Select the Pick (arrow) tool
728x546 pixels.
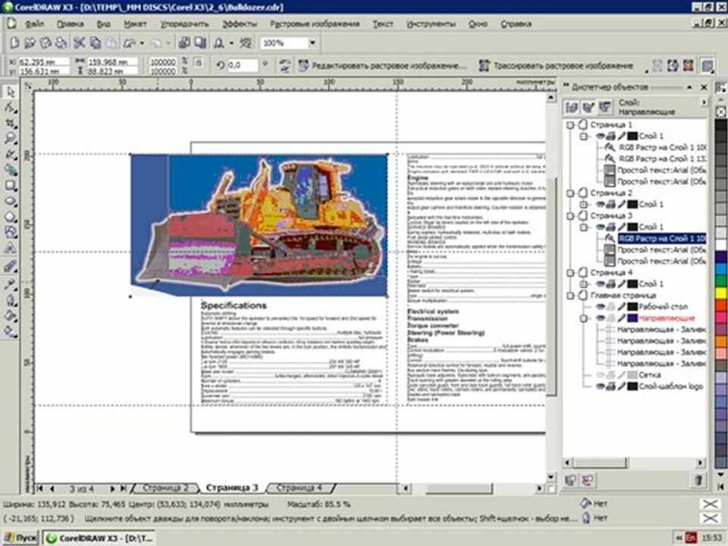pyautogui.click(x=10, y=92)
